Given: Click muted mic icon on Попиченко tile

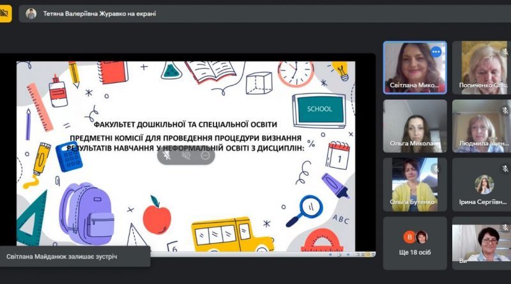Looking at the screenshot, I should pos(505,52).
